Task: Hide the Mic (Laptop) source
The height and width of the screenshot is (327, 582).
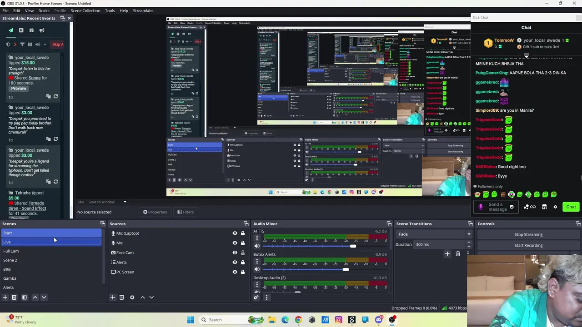Action: 235,233
